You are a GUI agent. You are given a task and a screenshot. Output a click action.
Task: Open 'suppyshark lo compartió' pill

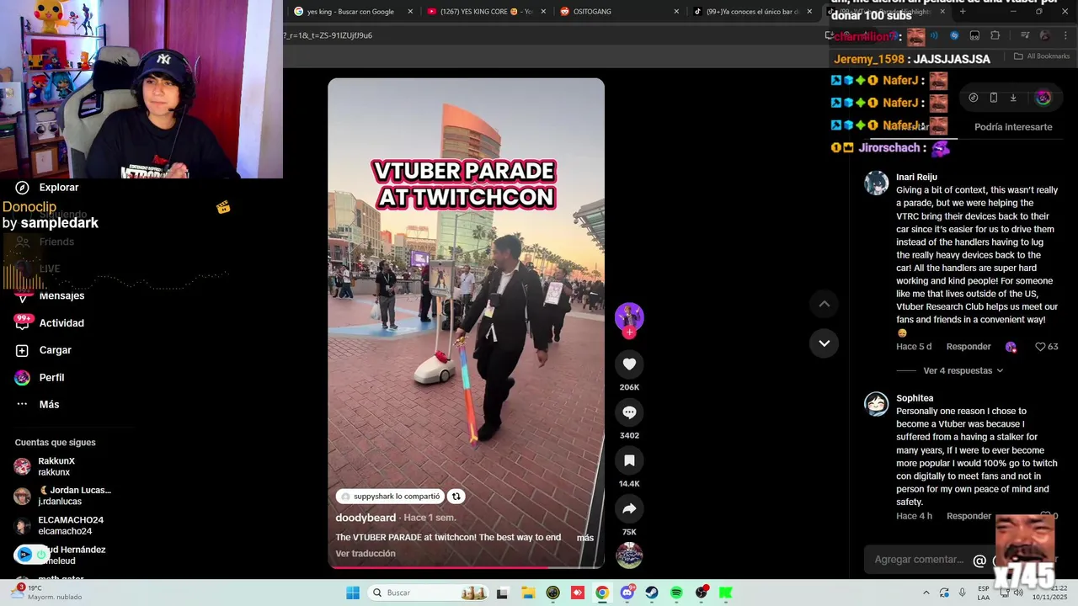click(390, 497)
